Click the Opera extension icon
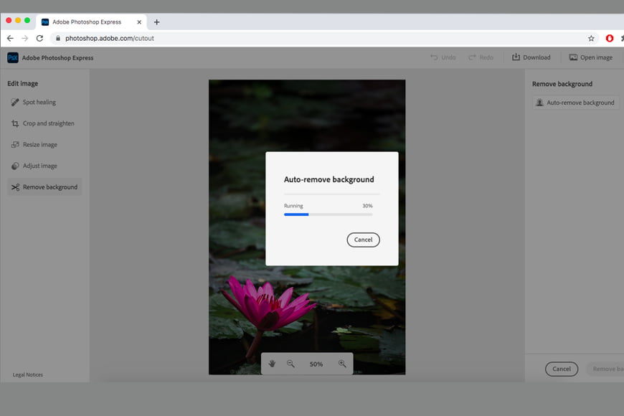 pos(609,38)
